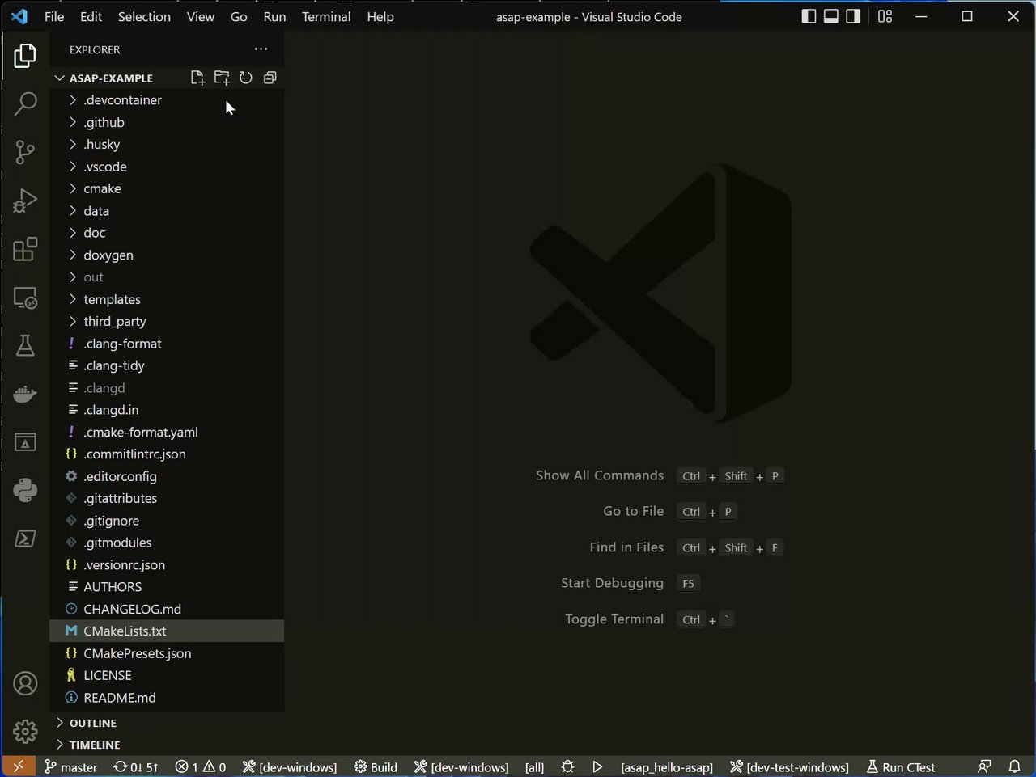Open Explorer views and more actions menu

pyautogui.click(x=261, y=49)
